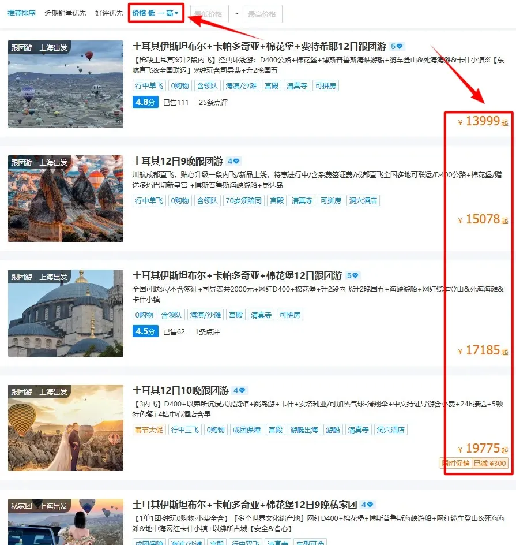Sort by 推荐排序
Image resolution: width=516 pixels, height=545 pixels.
21,13
